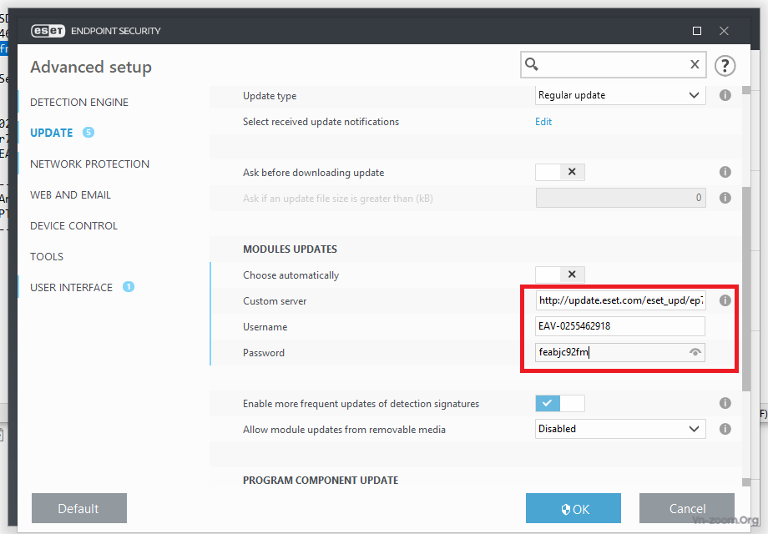Click the badge 1 next to User Interface
The height and width of the screenshot is (534, 768).
click(x=129, y=287)
